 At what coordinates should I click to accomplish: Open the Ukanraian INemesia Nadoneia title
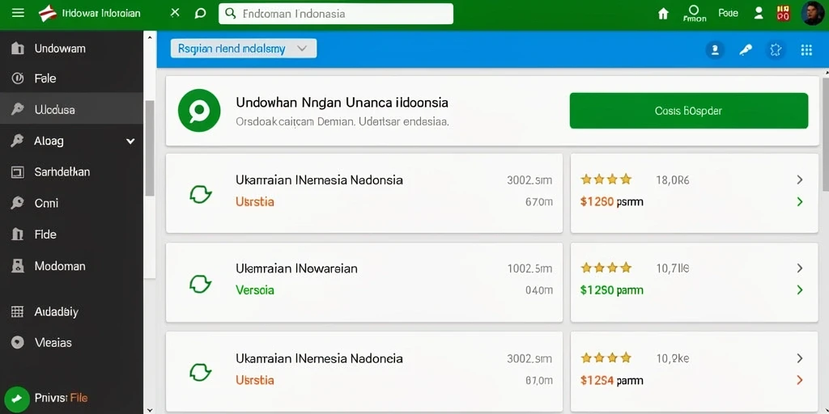point(319,358)
